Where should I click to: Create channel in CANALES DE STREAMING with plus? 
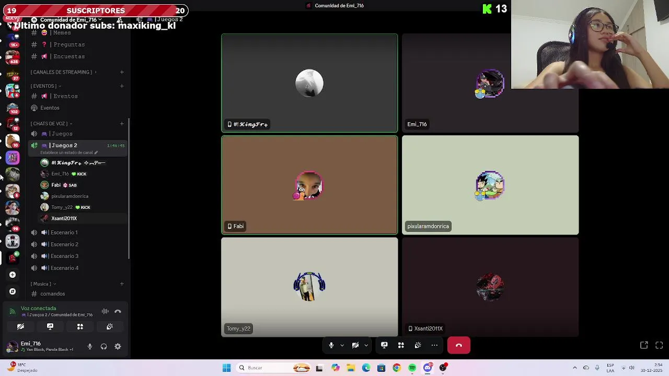[x=122, y=72]
